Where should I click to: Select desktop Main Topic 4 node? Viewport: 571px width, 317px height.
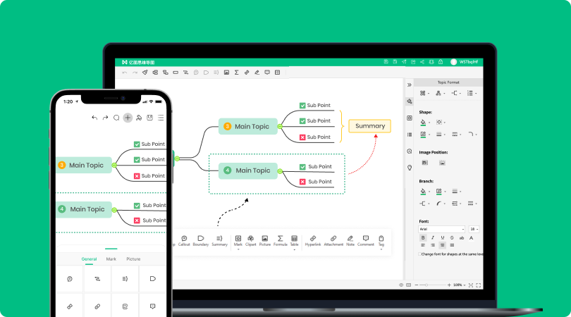point(248,170)
